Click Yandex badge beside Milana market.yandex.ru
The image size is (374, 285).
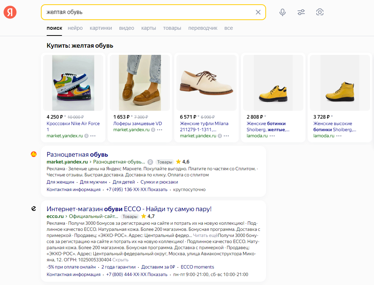pyautogui.click(x=220, y=136)
